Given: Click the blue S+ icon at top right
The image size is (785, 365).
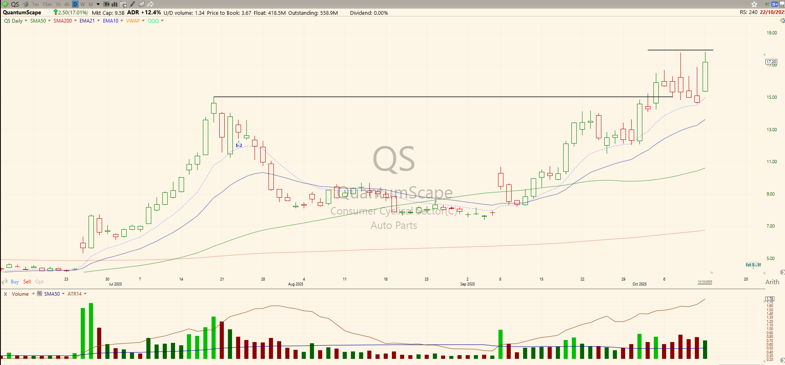Looking at the screenshot, I should coord(774,4).
